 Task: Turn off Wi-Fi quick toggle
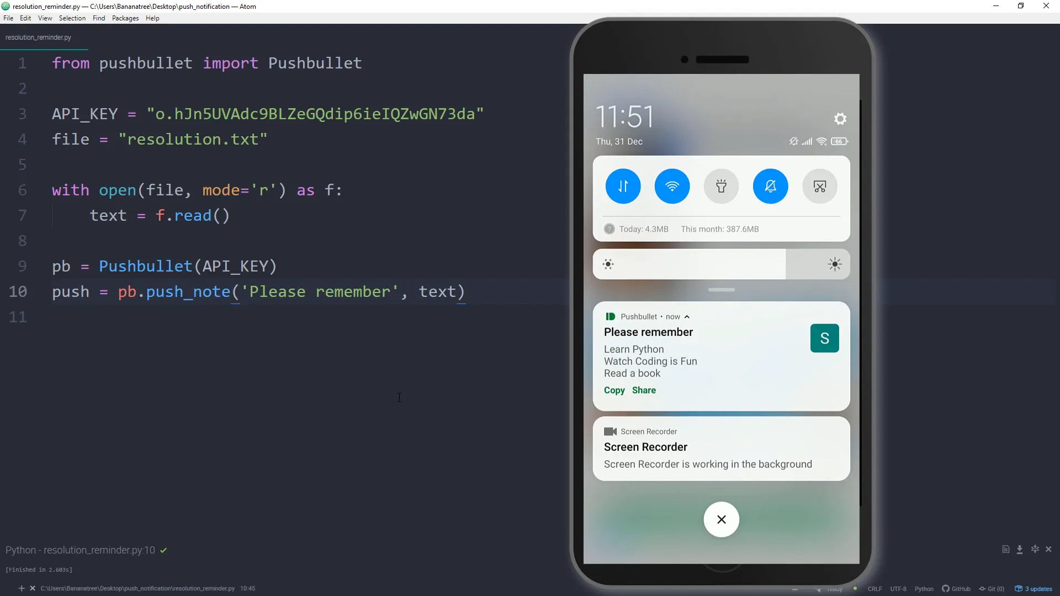(x=672, y=187)
